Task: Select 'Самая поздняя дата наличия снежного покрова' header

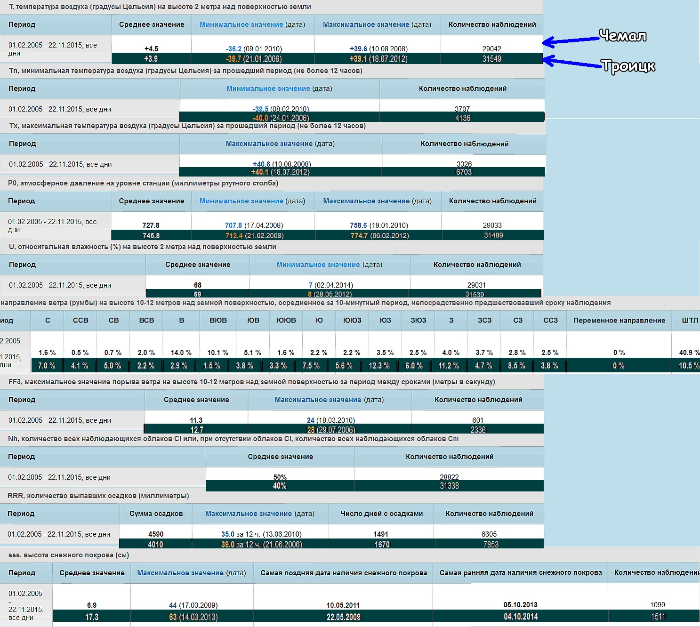Action: point(344,573)
